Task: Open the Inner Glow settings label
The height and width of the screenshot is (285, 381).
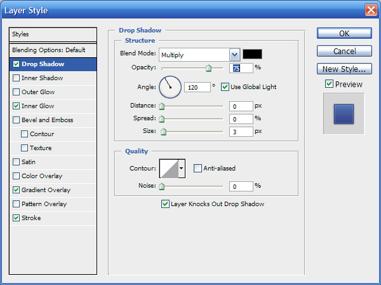Action: pyautogui.click(x=38, y=106)
